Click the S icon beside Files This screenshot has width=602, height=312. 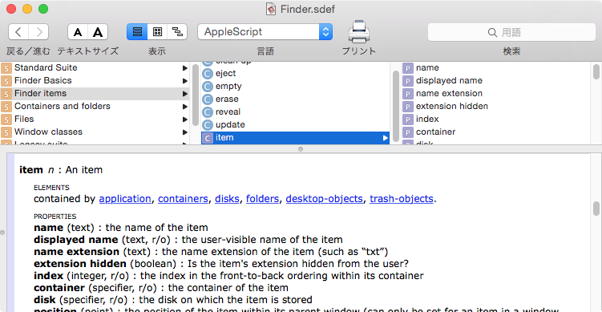(x=6, y=120)
